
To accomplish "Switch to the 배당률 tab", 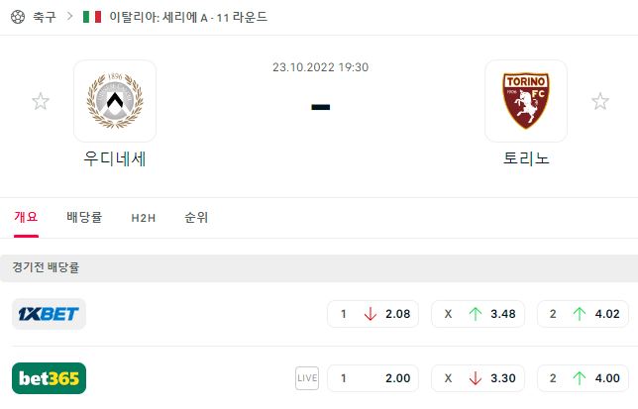I will click(84, 218).
